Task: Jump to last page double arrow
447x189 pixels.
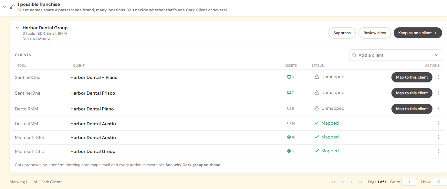Action: (x=360, y=182)
